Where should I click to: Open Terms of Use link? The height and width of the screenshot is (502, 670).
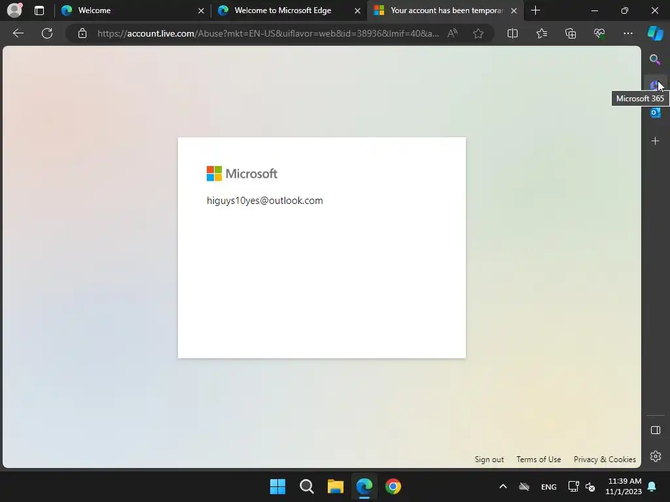tap(538, 460)
